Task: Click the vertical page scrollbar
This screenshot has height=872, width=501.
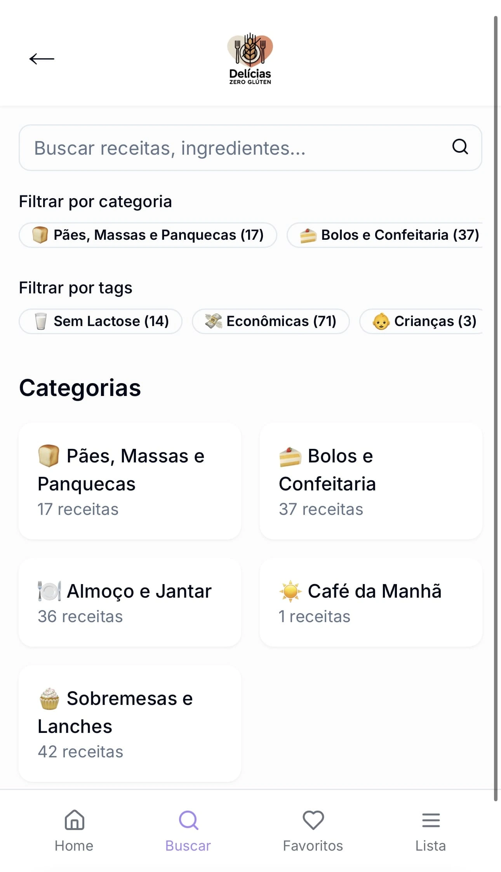Action: coord(496,408)
